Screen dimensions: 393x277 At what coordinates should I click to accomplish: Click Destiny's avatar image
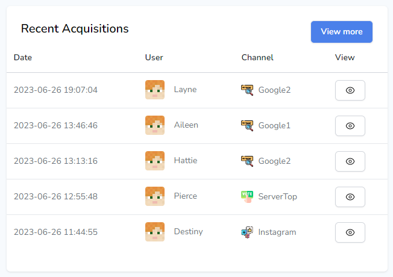[155, 232]
